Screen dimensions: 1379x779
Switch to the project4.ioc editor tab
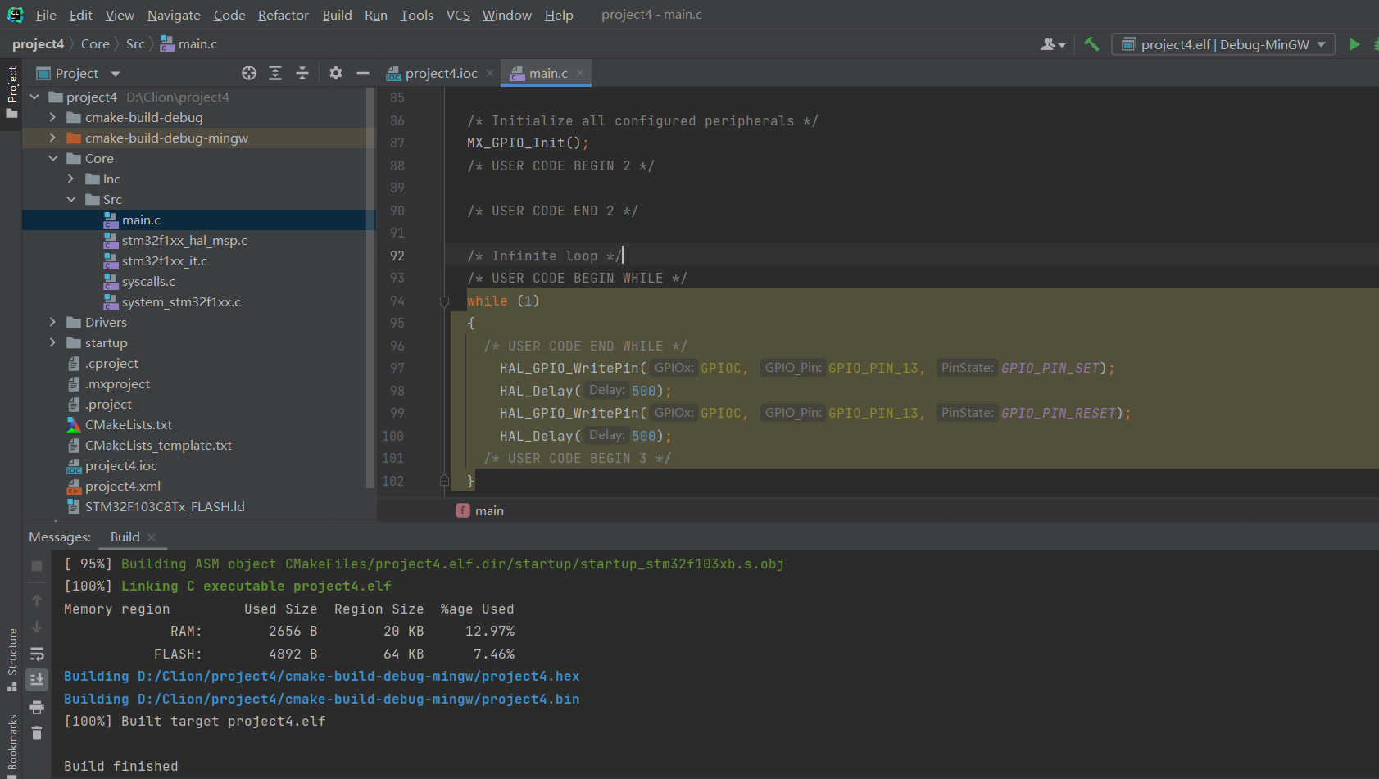(x=441, y=73)
